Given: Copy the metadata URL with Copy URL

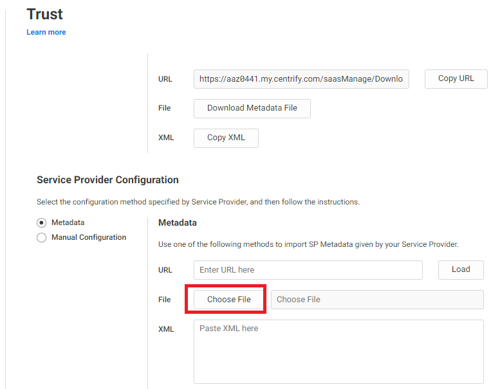Looking at the screenshot, I should click(456, 78).
